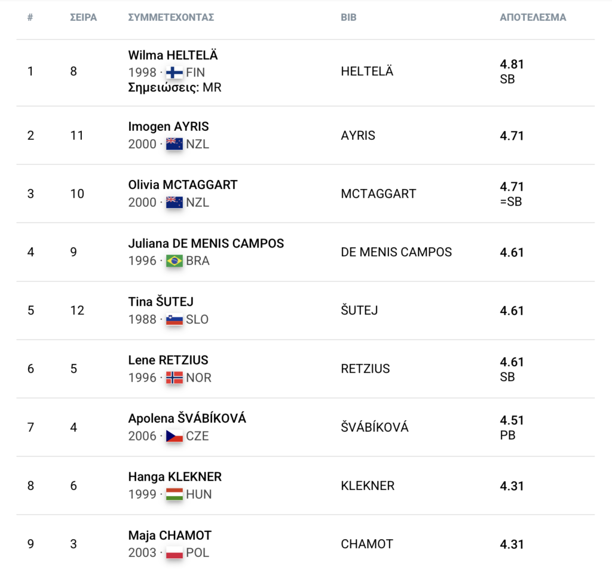Click the Norway flag icon next to NOR

[174, 377]
